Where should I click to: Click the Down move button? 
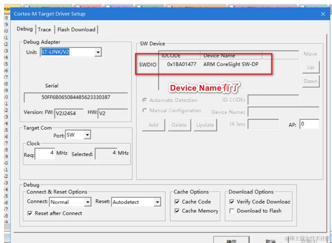pyautogui.click(x=311, y=81)
